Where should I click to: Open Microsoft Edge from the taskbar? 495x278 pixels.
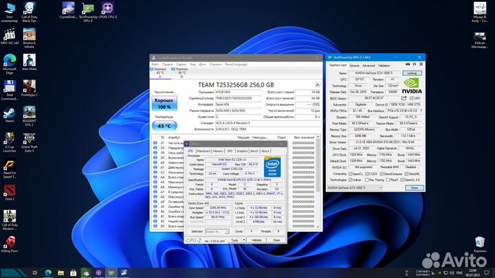pos(48,273)
